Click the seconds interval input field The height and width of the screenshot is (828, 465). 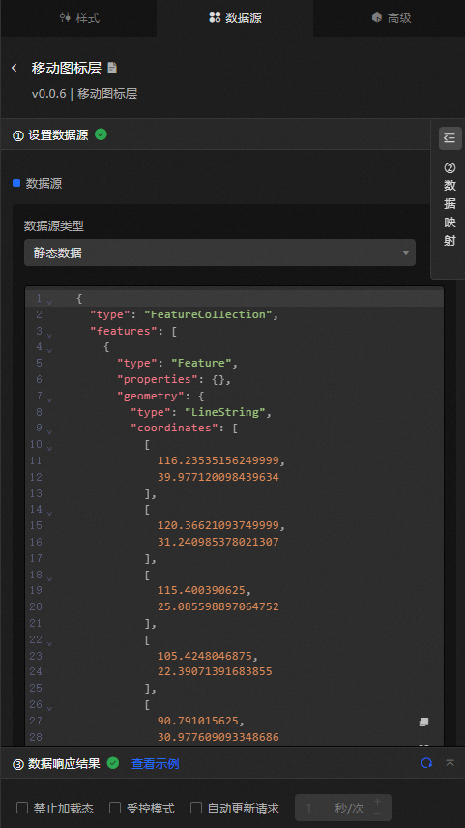coord(332,808)
